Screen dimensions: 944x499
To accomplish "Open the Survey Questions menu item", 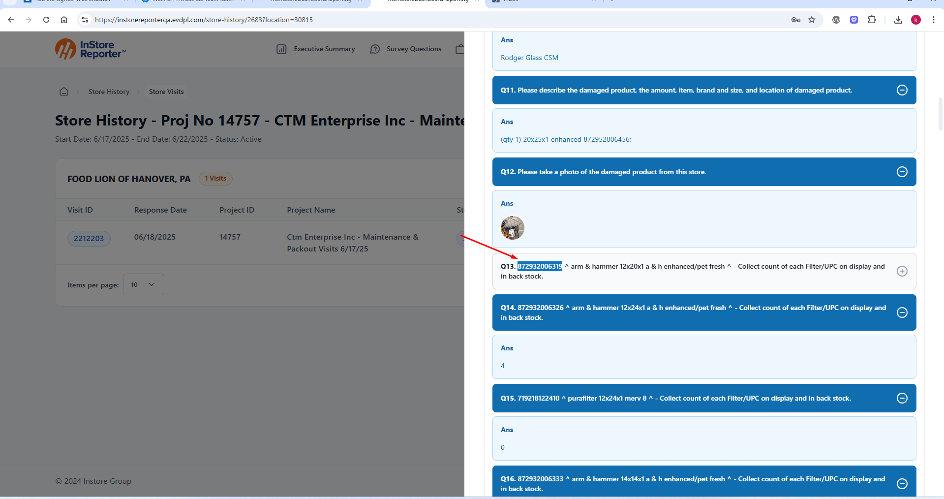I will (406, 49).
